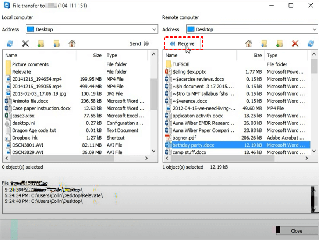Select the TUFSOB folder on remote computer
319x240 pixels.
click(181, 64)
